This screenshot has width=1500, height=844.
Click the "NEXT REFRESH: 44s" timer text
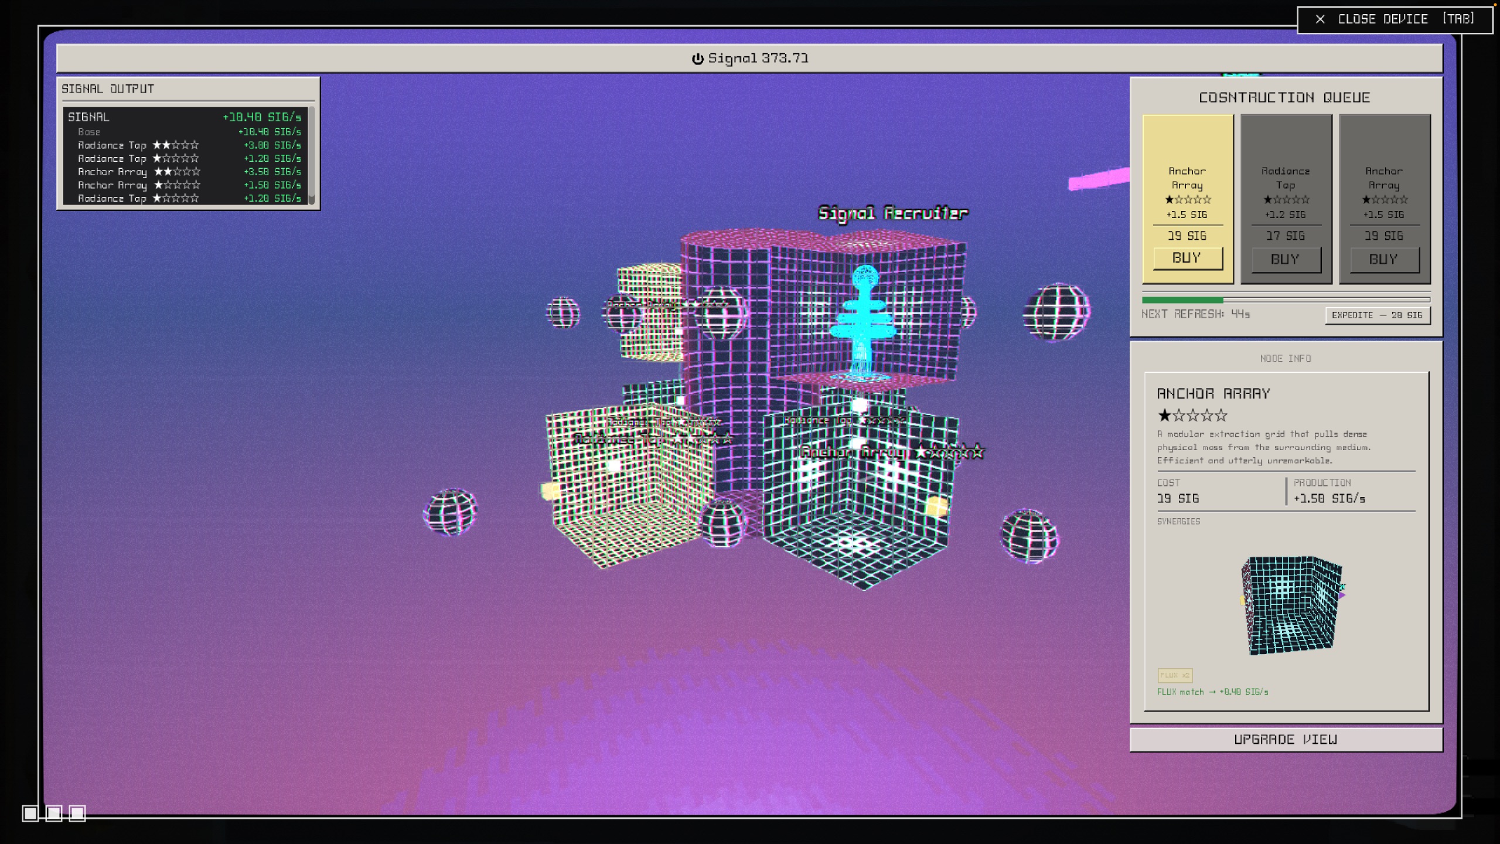1196,315
